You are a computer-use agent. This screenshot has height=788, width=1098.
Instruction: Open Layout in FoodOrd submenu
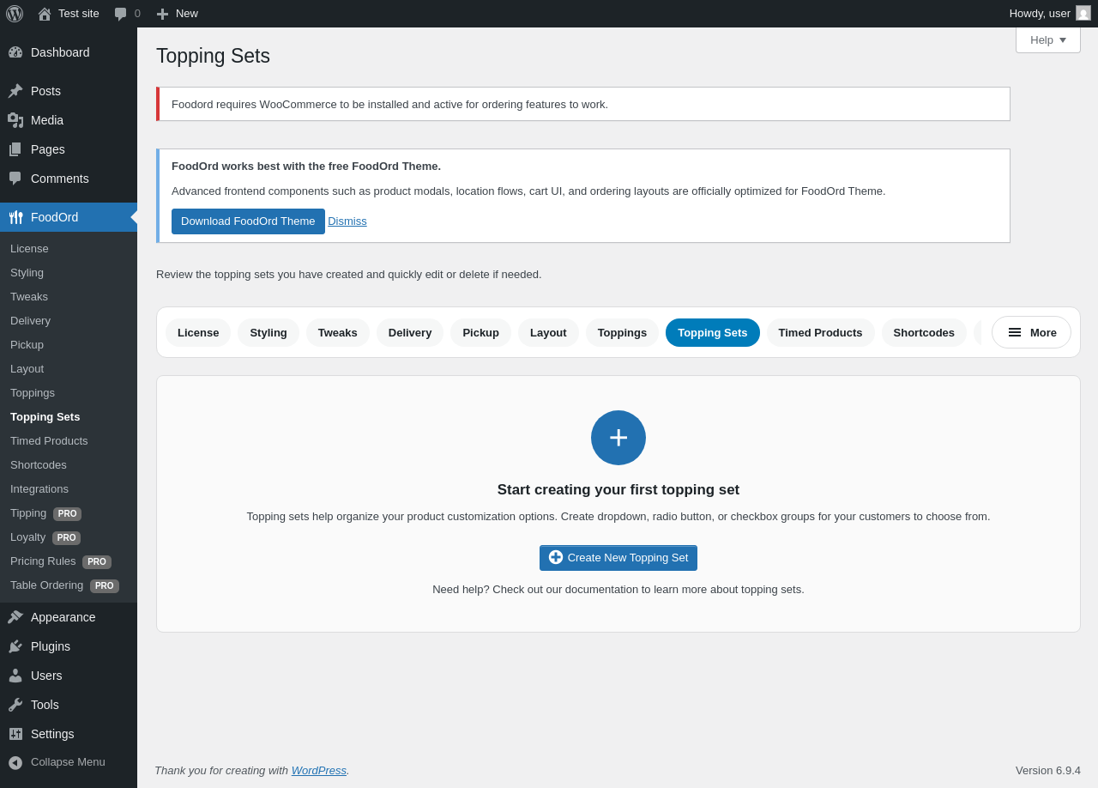tap(69, 369)
